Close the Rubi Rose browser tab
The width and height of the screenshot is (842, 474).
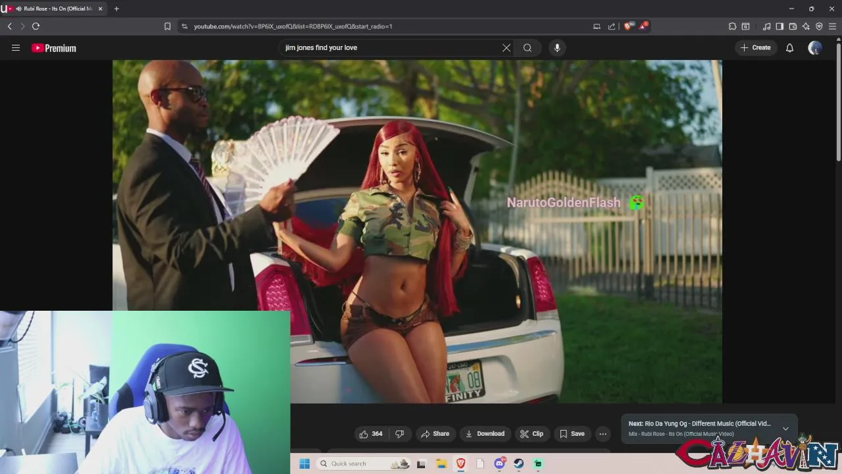point(100,9)
